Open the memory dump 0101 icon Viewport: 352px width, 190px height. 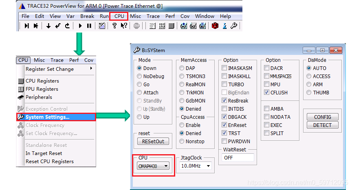click(x=162, y=26)
